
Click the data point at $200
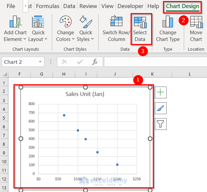(117, 164)
